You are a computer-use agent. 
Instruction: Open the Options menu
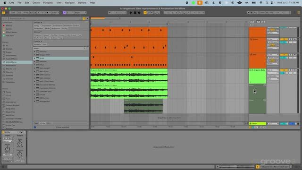click(82, 3)
